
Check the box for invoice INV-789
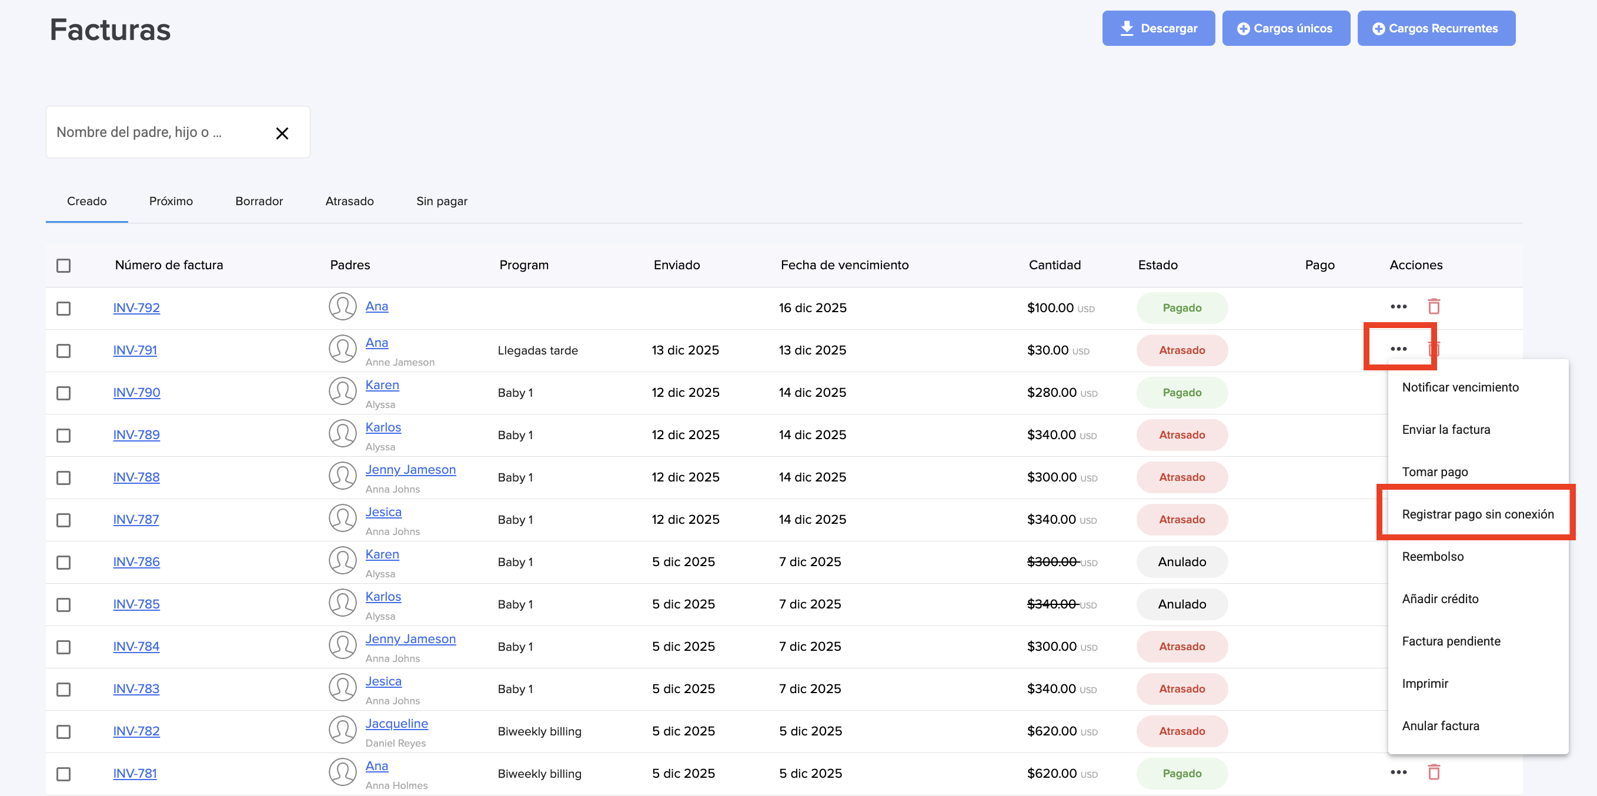[x=64, y=436]
